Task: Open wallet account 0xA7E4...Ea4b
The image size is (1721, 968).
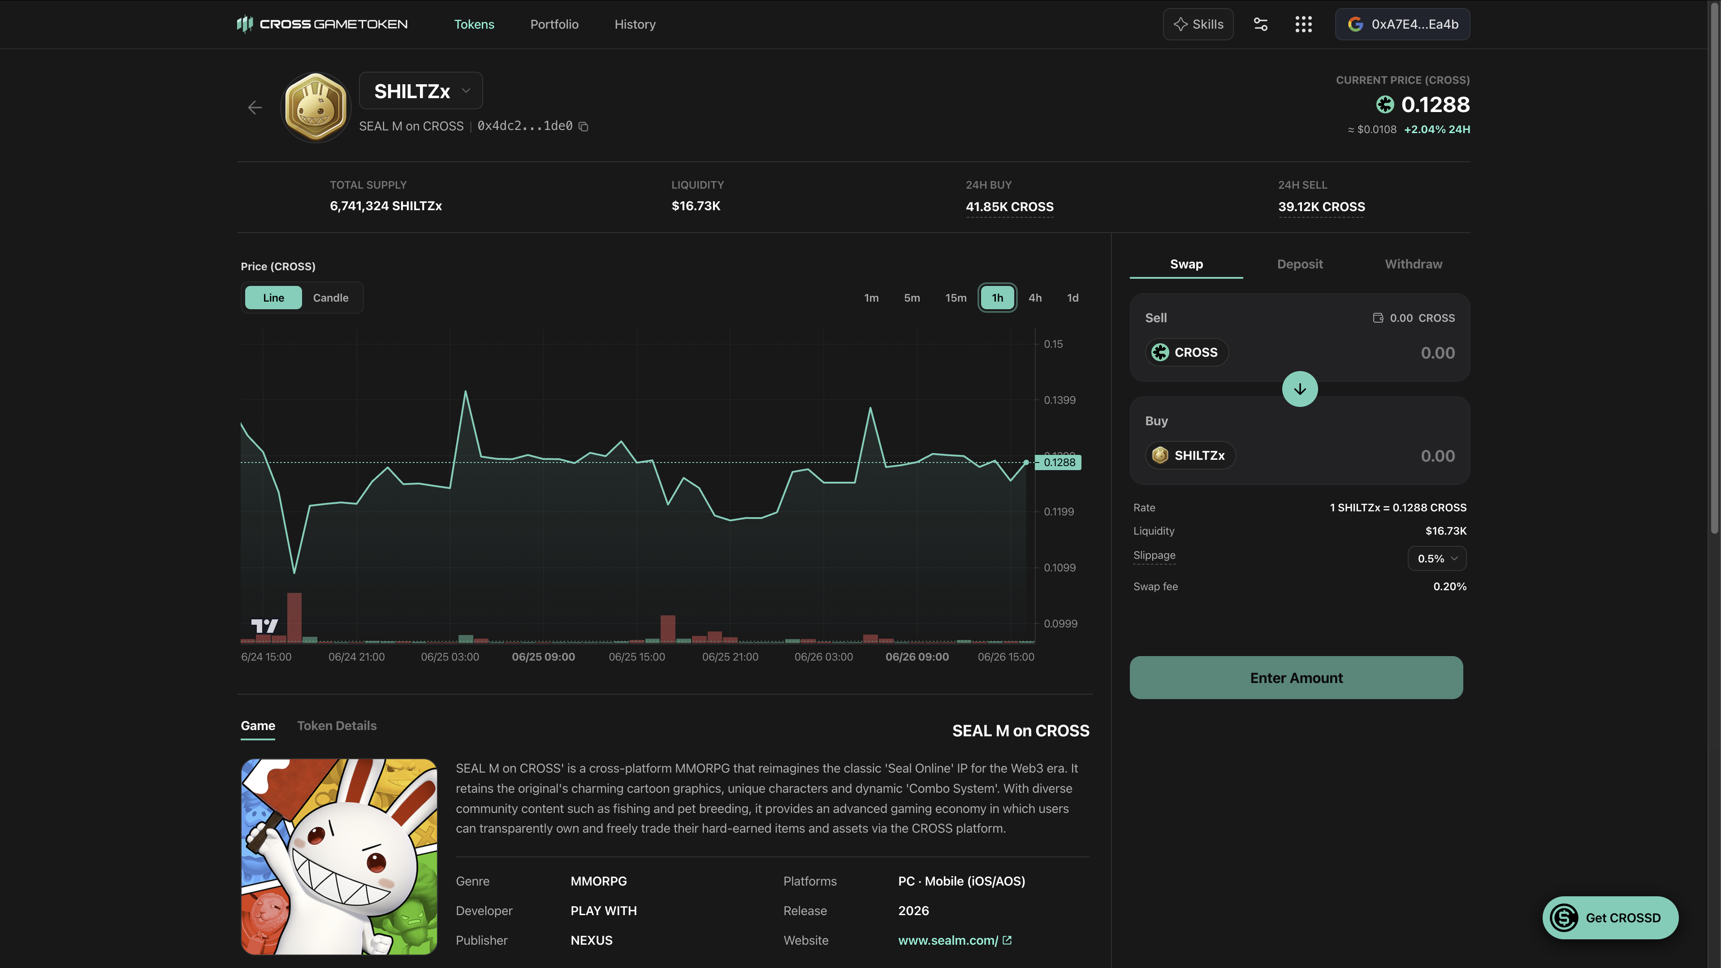Action: (1402, 24)
